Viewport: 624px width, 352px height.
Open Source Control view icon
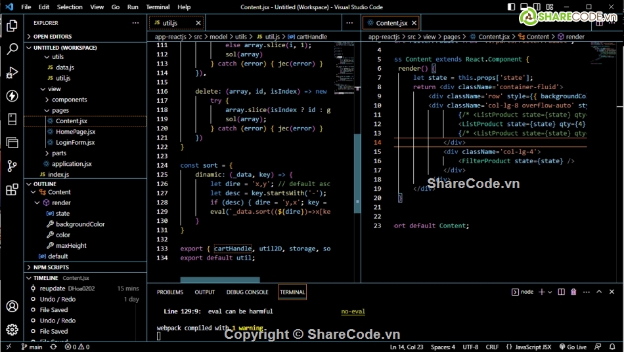point(12,166)
